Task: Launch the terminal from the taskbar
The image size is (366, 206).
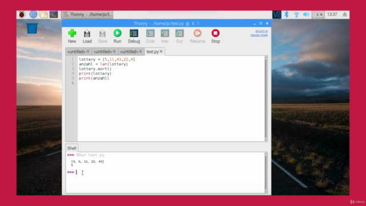Action: tap(54, 14)
